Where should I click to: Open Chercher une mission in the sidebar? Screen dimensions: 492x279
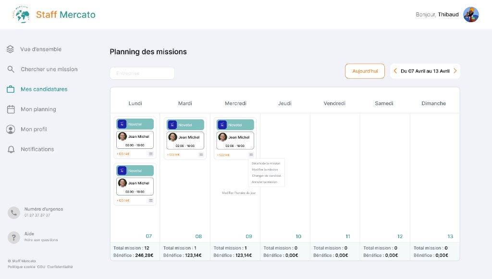(x=49, y=69)
